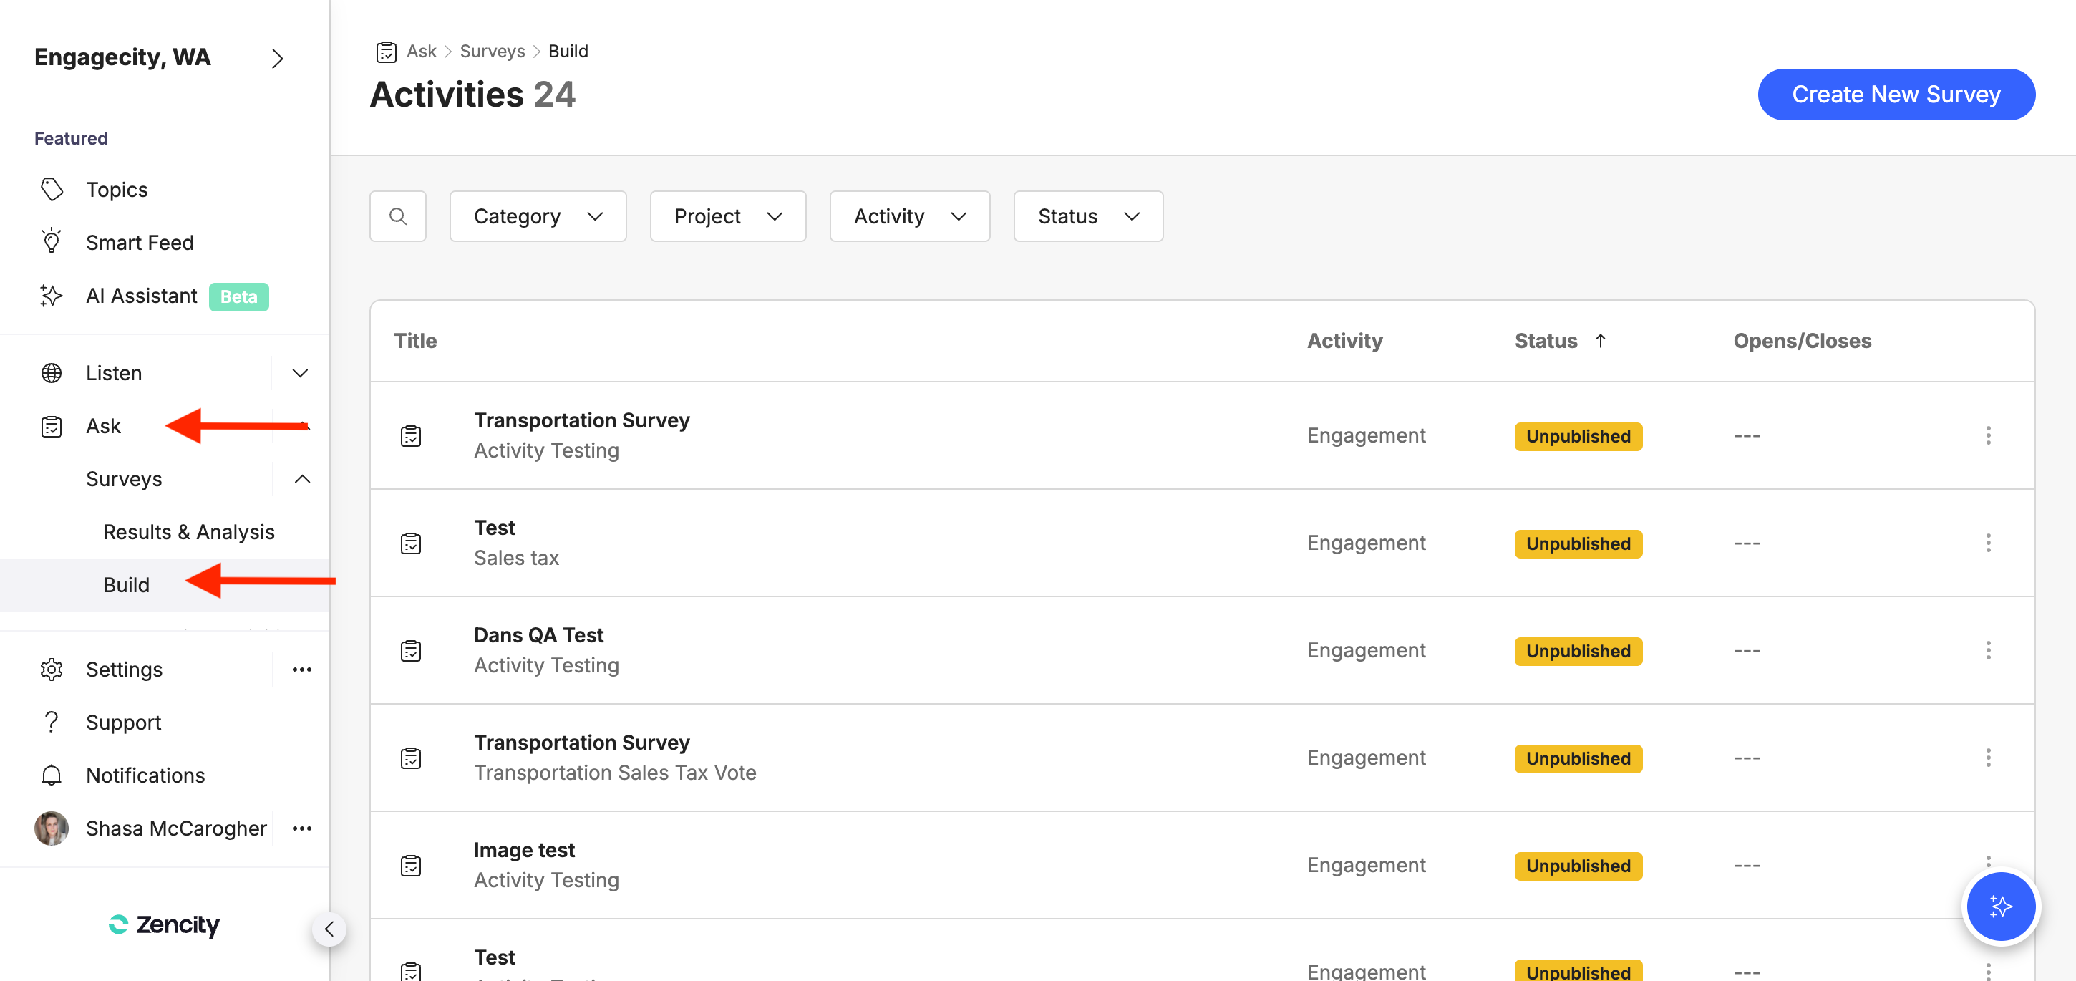Click Surveys in the breadcrumb trail
Screen dimensions: 2076x981
[x=492, y=51]
